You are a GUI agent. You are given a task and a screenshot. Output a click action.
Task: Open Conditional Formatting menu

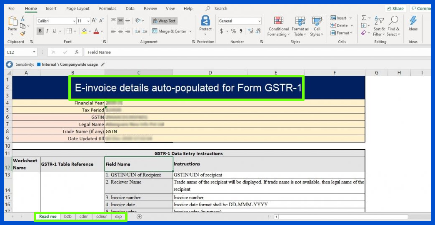click(278, 26)
